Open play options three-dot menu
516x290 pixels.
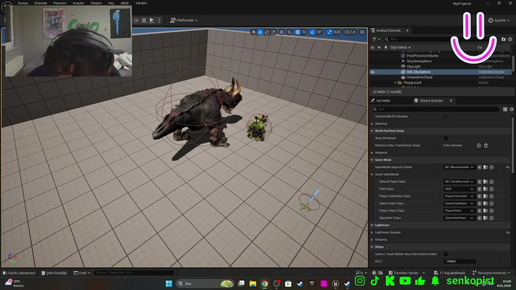pos(159,20)
